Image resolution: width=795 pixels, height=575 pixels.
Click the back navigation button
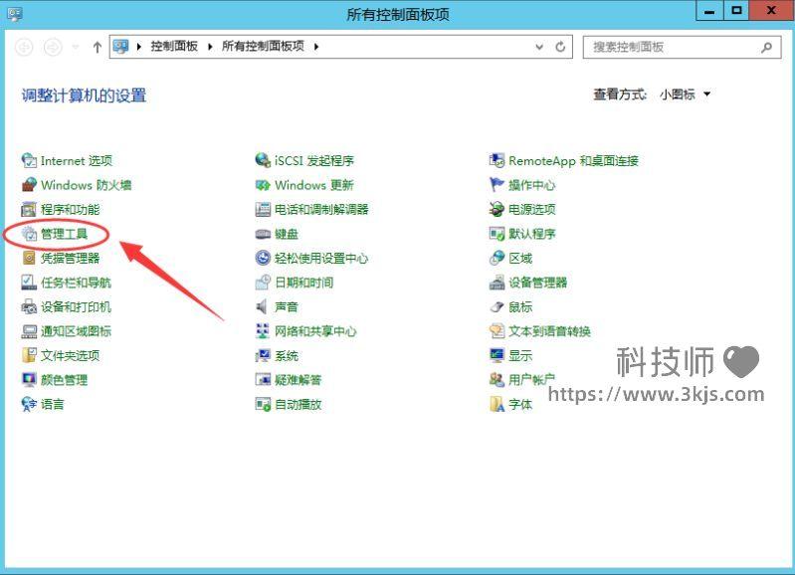(24, 47)
